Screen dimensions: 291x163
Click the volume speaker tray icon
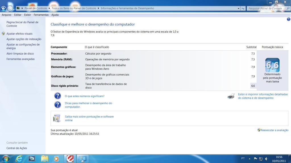click(x=267, y=159)
